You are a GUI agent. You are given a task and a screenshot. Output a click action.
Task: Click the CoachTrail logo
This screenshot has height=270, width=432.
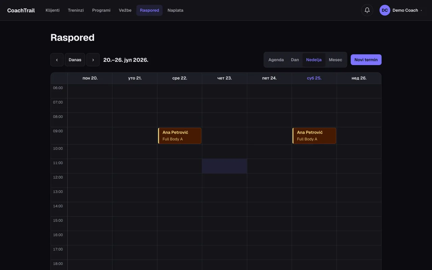pyautogui.click(x=21, y=10)
